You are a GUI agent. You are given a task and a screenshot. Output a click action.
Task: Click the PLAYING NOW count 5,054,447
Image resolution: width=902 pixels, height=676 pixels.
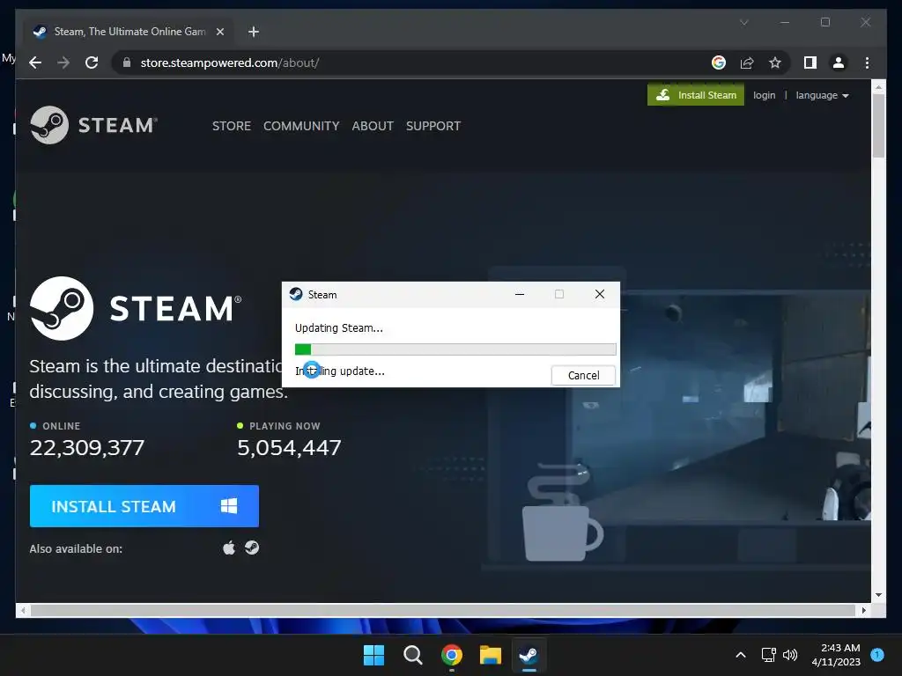point(289,448)
